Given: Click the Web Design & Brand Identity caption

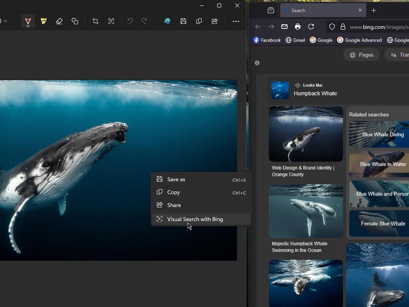Looking at the screenshot, I should coord(303,171).
